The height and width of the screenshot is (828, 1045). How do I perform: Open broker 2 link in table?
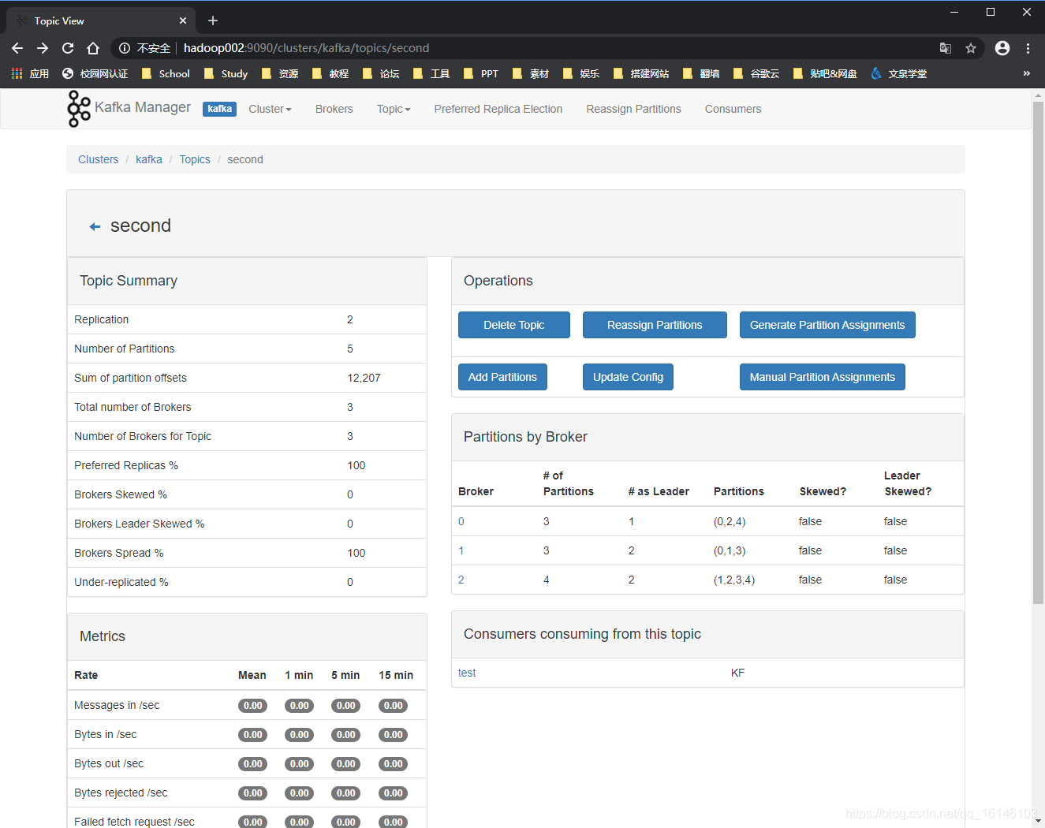coord(461,580)
